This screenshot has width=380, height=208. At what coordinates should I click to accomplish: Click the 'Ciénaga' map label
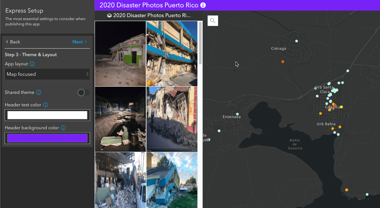click(x=279, y=49)
